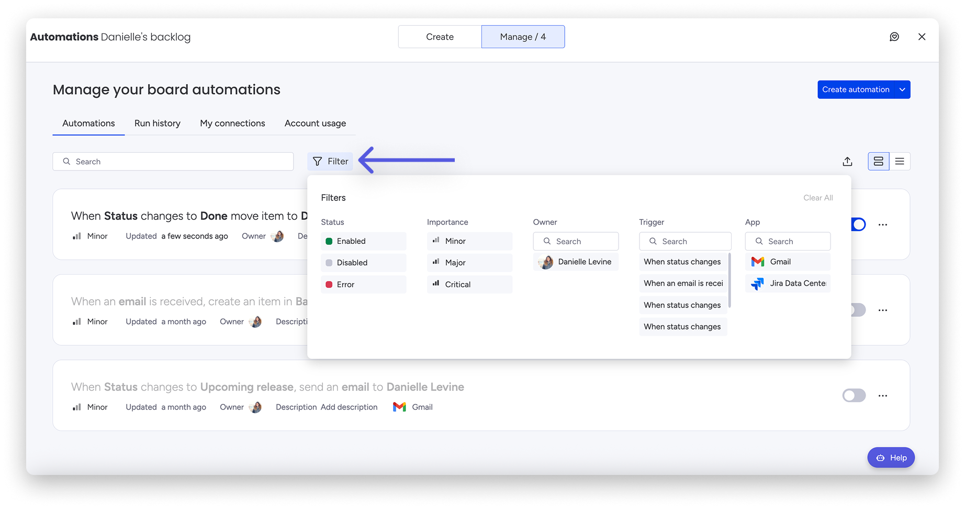Viewport: 965px width, 509px height.
Task: Switch to Run history tab
Action: point(158,123)
